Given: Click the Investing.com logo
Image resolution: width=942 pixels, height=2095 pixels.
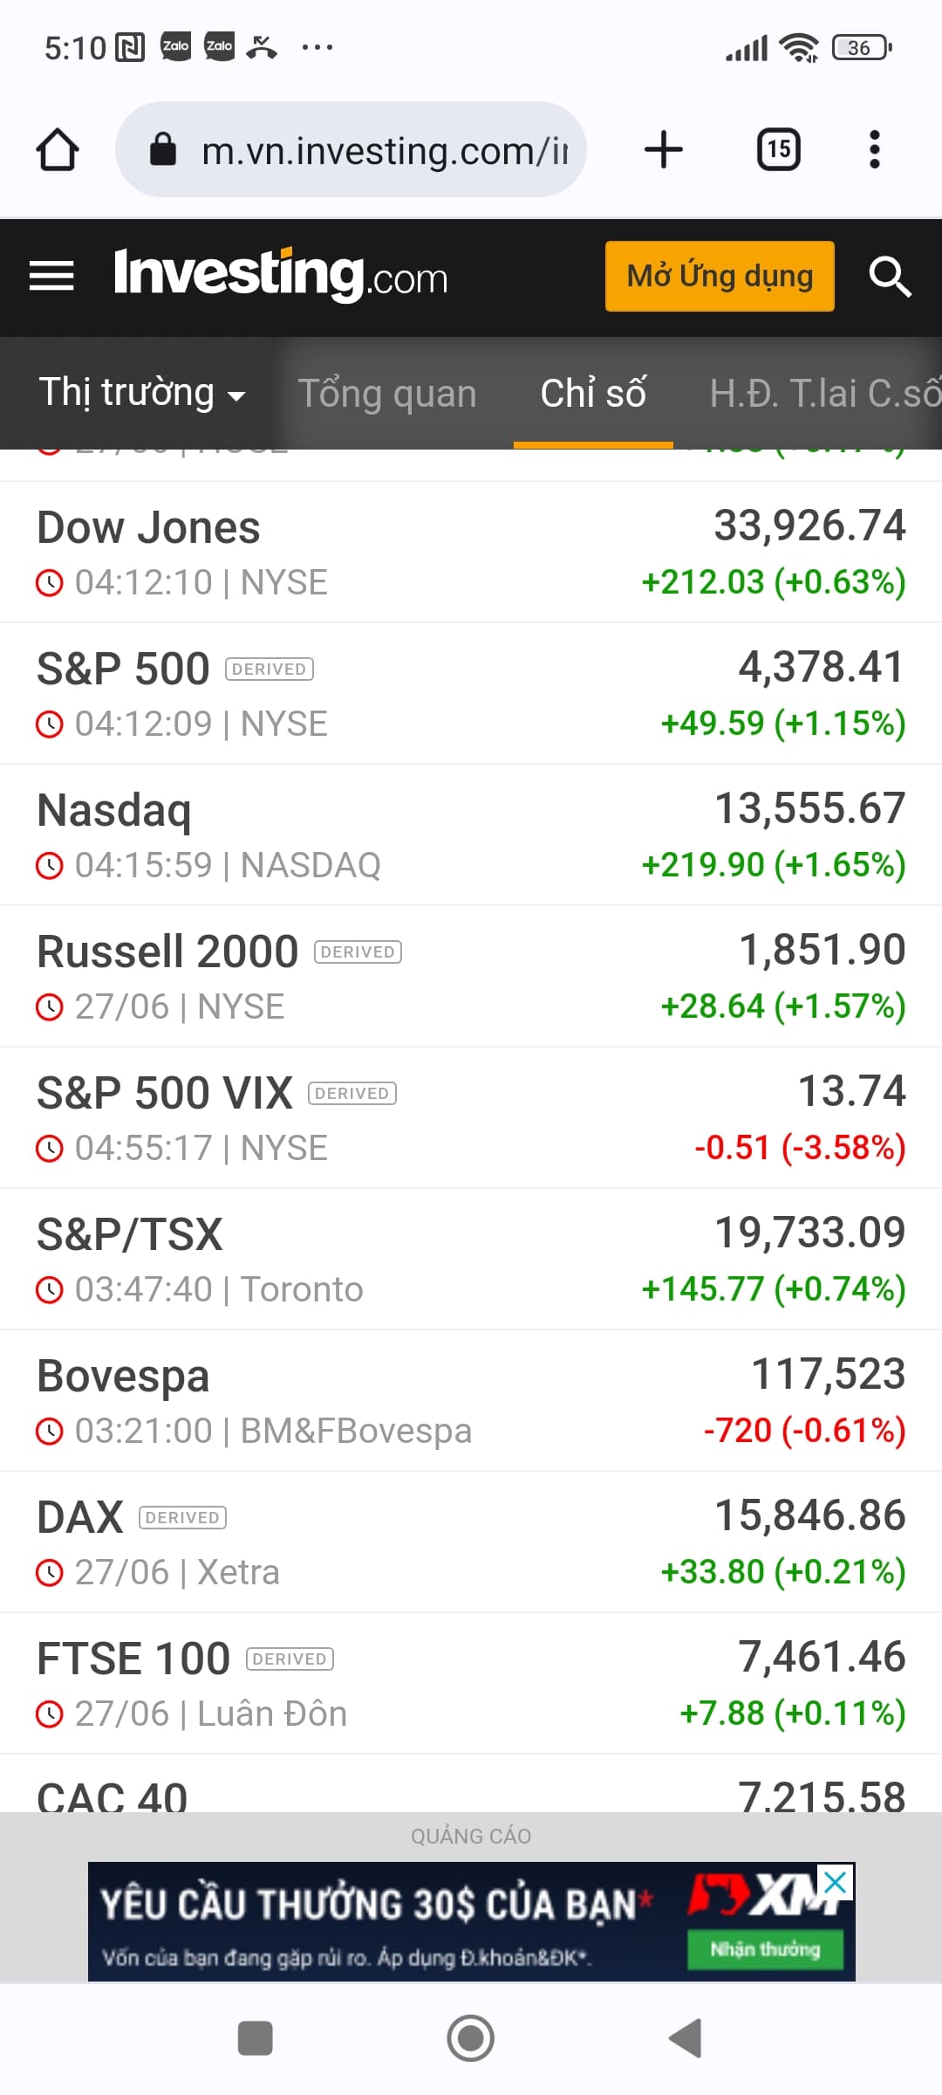Looking at the screenshot, I should coord(281,276).
